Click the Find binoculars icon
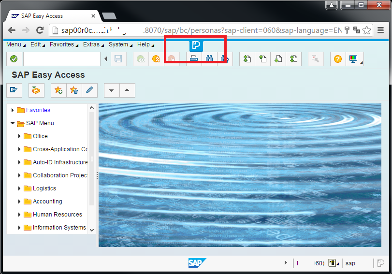392x274 pixels. 209,59
